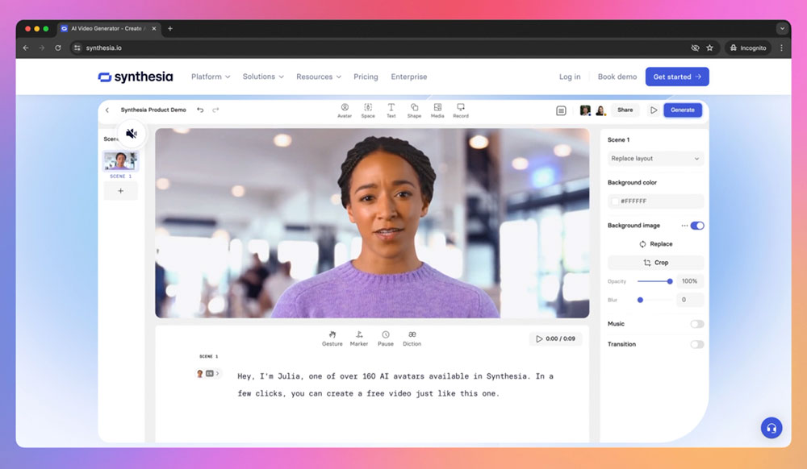The image size is (807, 469).
Task: Open the support chat headset button
Action: point(771,427)
